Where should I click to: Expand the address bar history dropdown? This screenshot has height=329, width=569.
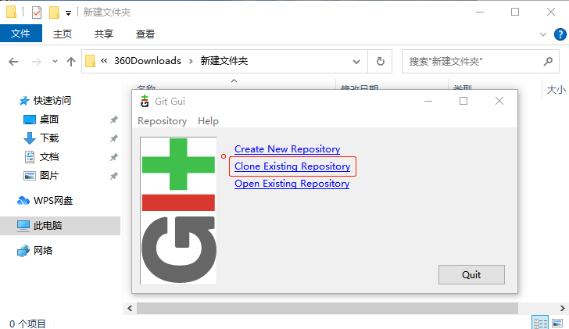tap(356, 62)
